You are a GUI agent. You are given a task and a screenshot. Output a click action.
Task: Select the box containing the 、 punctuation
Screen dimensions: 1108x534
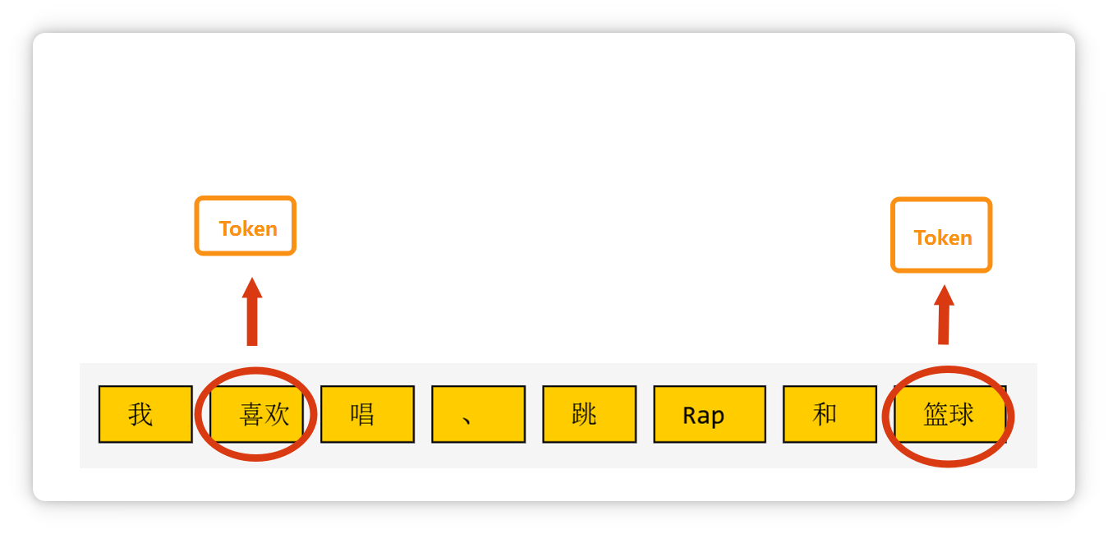coord(478,414)
